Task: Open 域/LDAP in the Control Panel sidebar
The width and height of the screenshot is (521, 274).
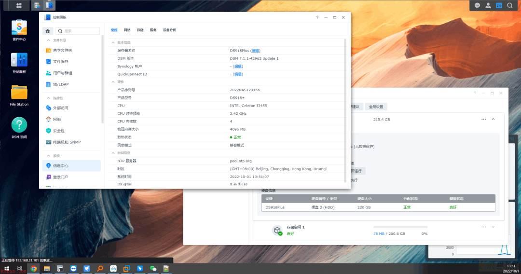Action: (71, 84)
